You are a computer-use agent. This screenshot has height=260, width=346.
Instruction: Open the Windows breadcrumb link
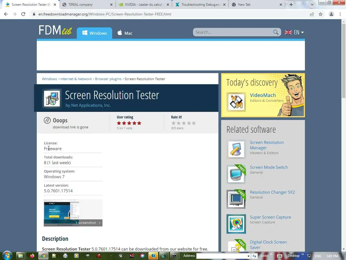pos(49,79)
